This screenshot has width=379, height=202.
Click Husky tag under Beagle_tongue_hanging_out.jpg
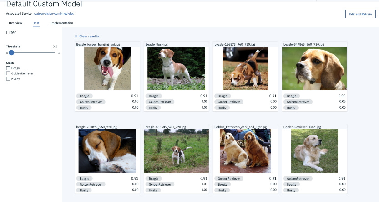click(x=84, y=108)
